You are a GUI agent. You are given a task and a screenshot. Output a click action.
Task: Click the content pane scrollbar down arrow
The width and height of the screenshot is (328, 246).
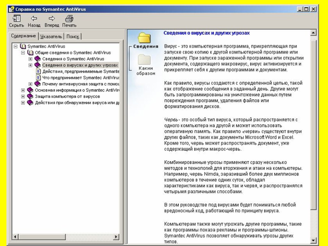(x=313, y=240)
